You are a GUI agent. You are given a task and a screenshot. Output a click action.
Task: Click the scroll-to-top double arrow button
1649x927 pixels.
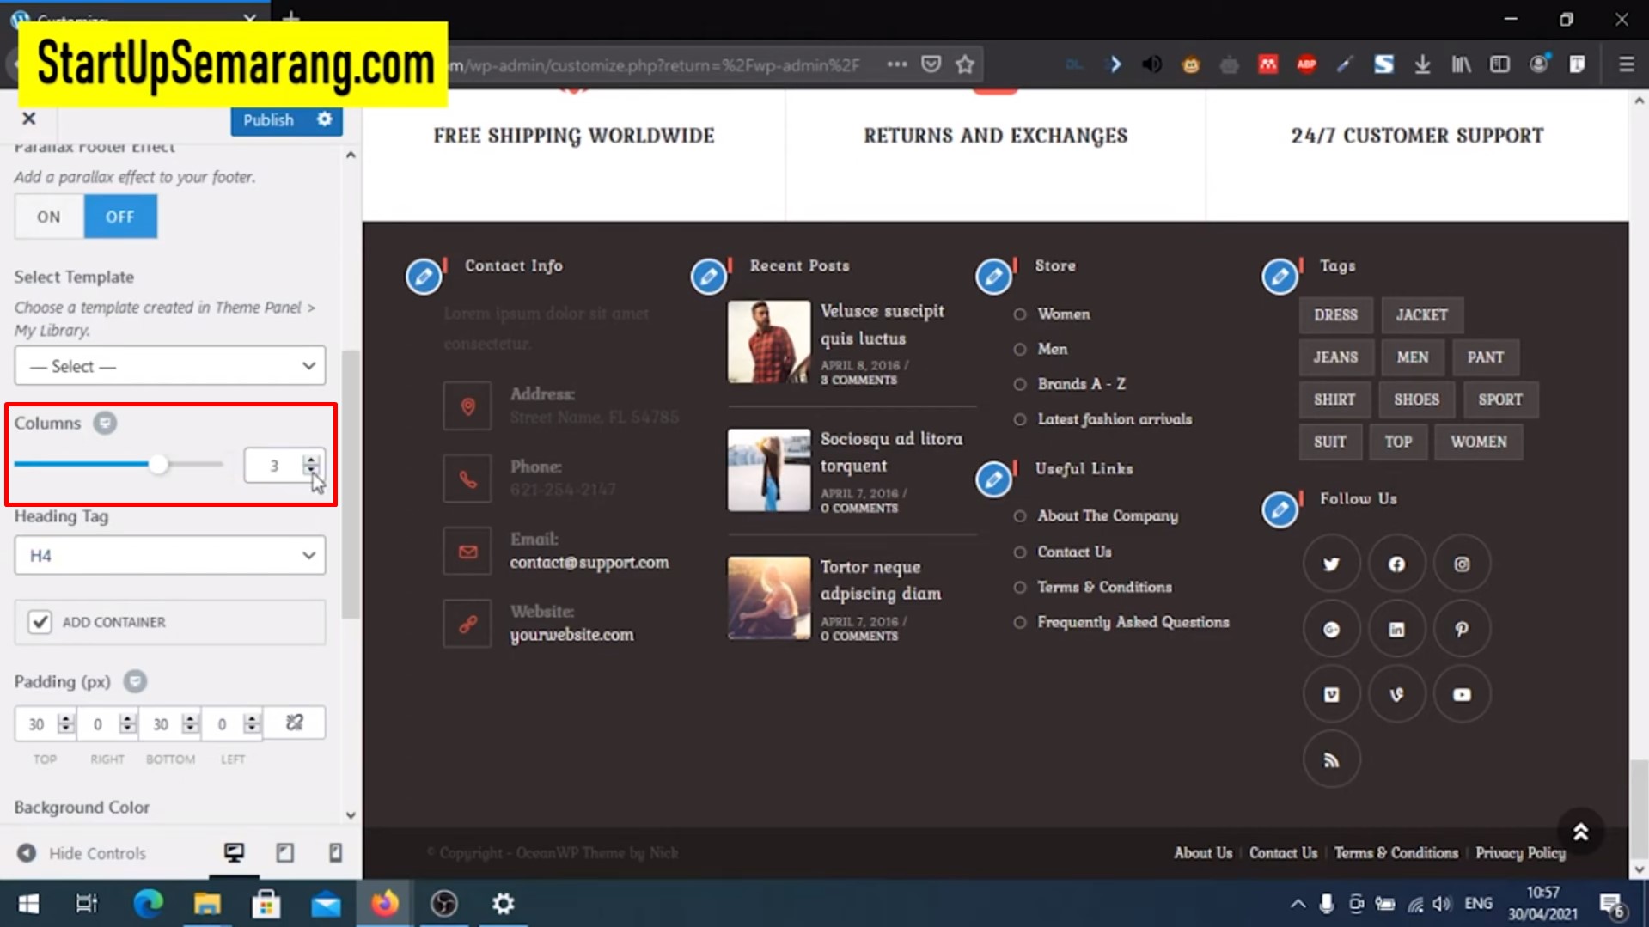click(x=1580, y=832)
